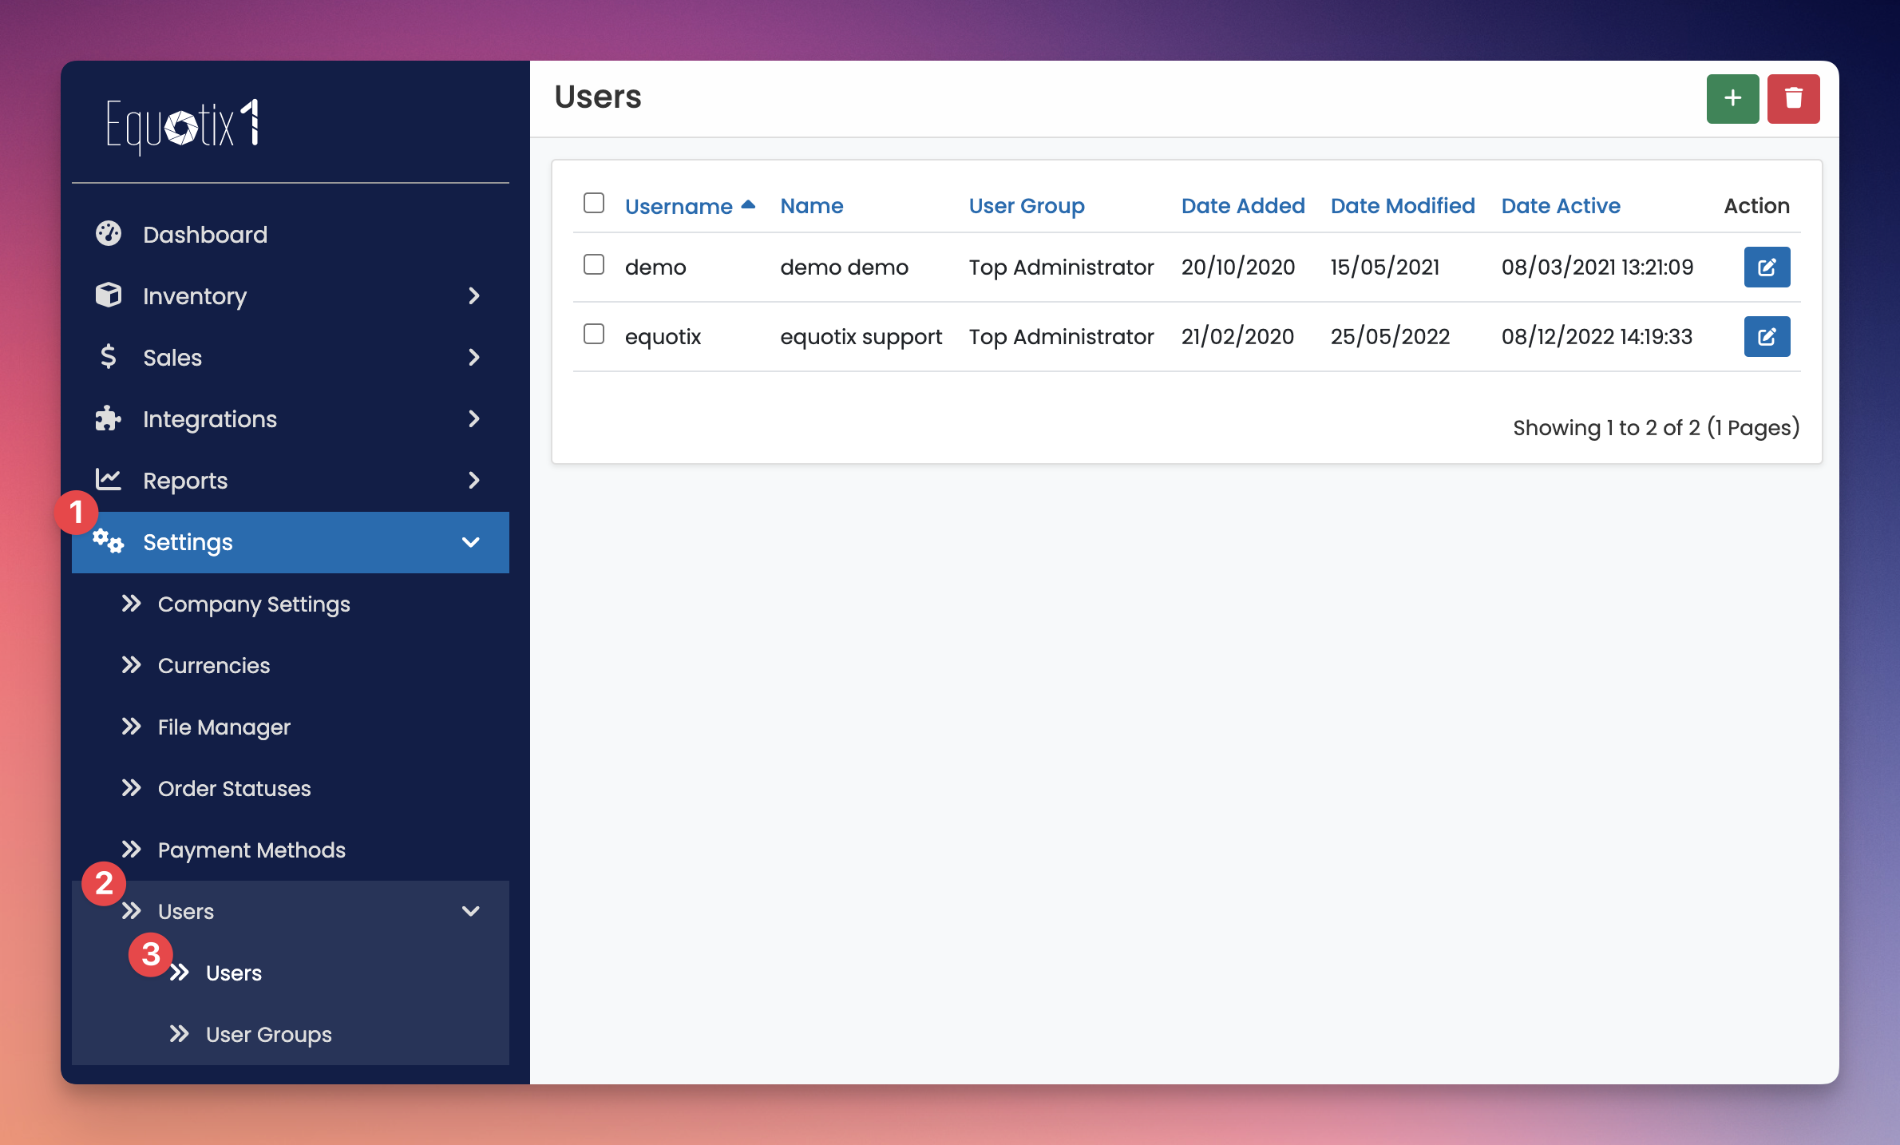Click 'Top Administrator' in the demo row
This screenshot has height=1145, width=1900.
1061,267
